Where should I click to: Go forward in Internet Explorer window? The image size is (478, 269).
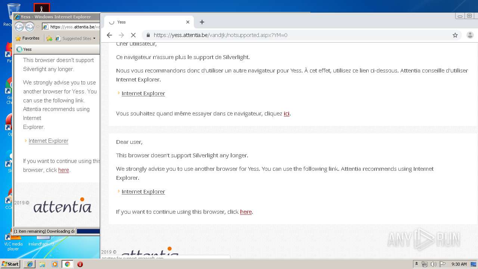coord(30,27)
